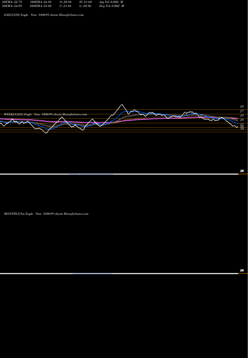Click the low price L: value
Screen dimensions: 248x358
click(85, 6)
